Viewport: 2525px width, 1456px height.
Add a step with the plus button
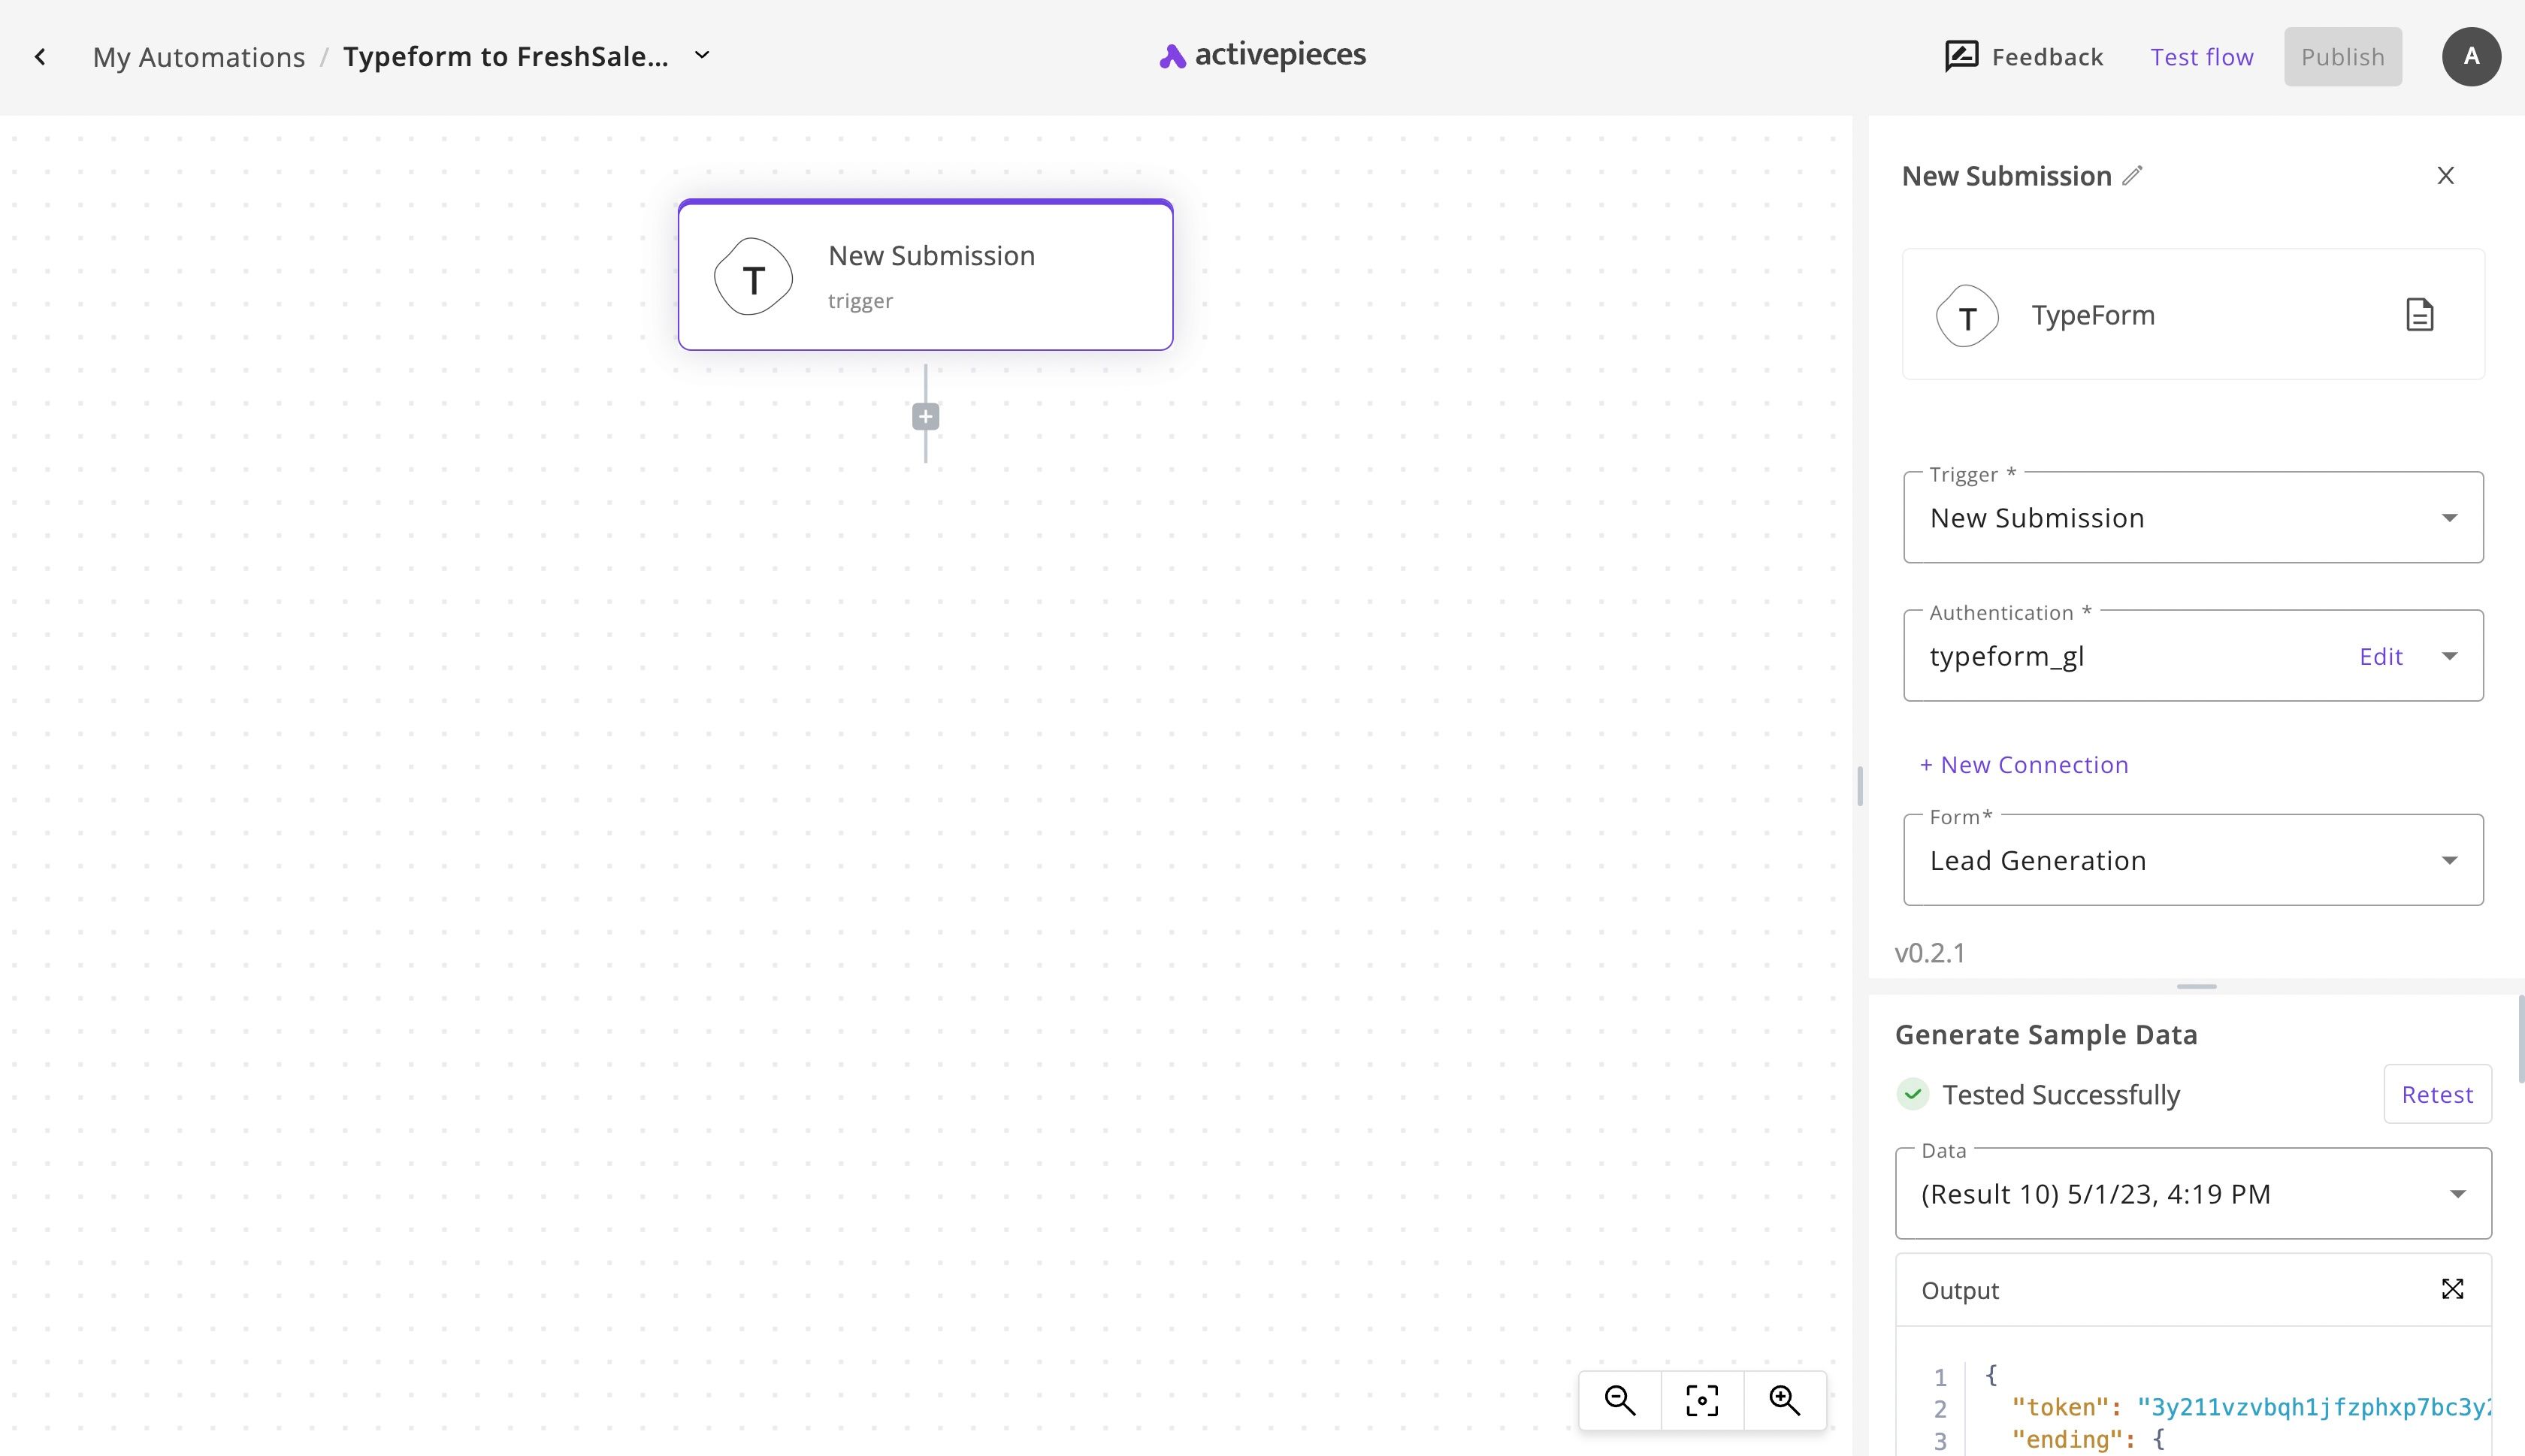click(x=925, y=417)
